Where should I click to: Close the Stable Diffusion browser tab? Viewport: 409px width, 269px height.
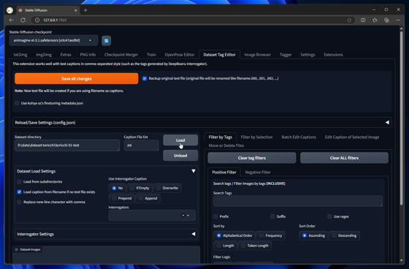pos(76,10)
